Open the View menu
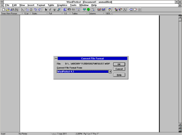Image resolution: width=182 pixels, height=135 pixels. pos(22,5)
